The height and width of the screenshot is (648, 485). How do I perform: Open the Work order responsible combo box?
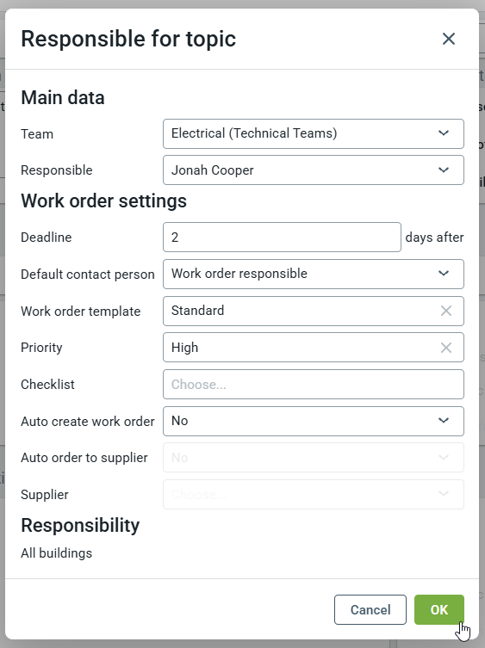(314, 274)
